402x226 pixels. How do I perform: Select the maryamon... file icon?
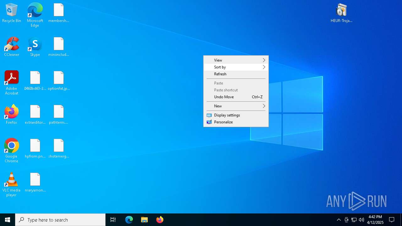[x=35, y=182]
